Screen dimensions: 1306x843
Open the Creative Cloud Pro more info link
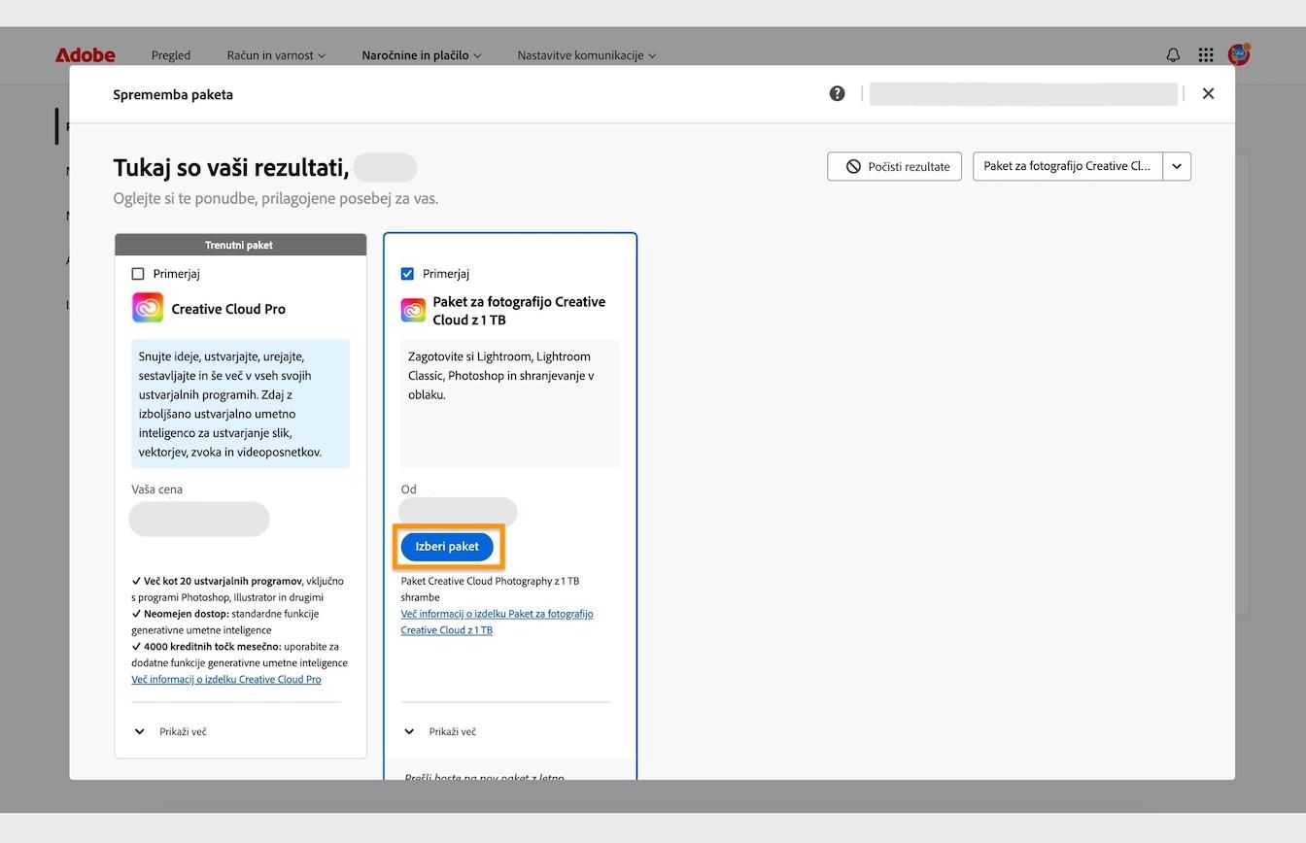[226, 679]
